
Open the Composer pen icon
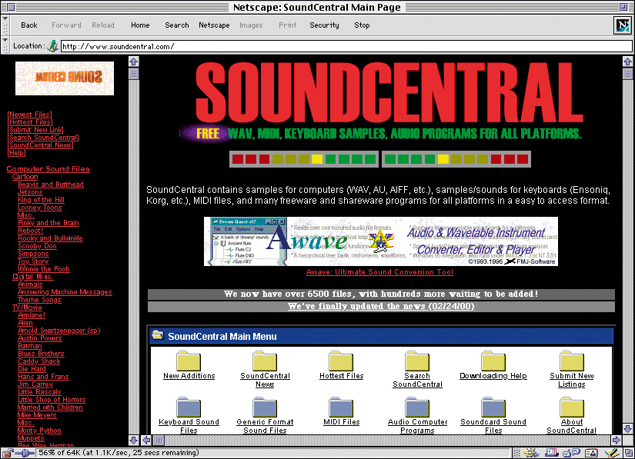pos(611,453)
